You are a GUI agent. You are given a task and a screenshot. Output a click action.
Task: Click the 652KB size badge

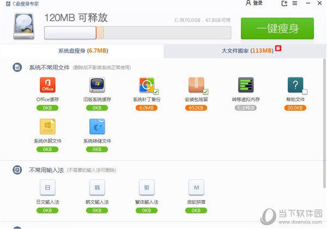196,108
